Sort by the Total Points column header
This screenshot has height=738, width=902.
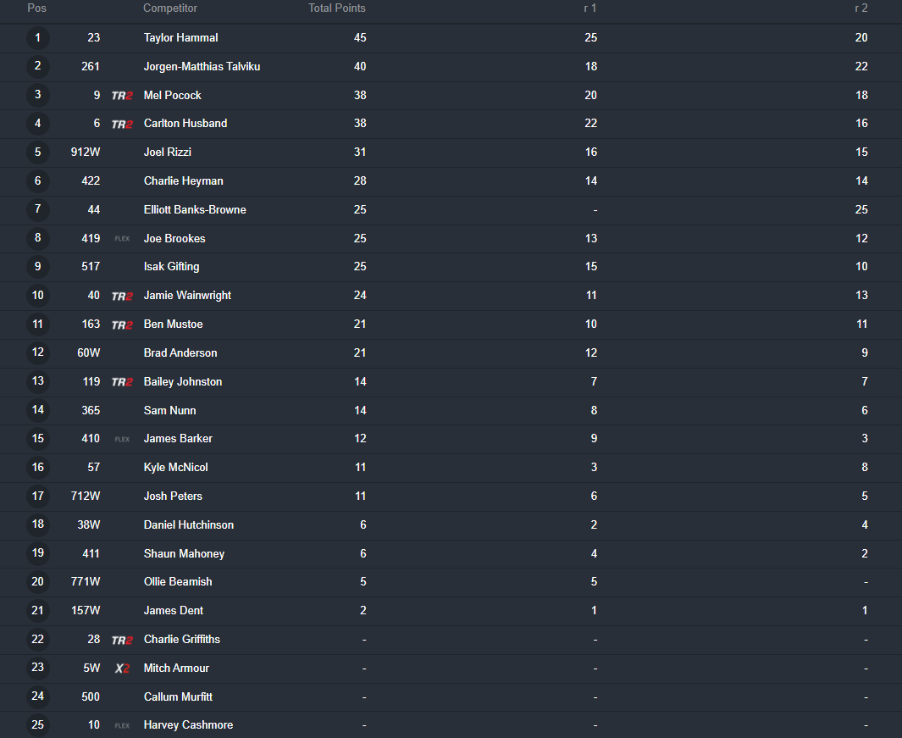337,8
